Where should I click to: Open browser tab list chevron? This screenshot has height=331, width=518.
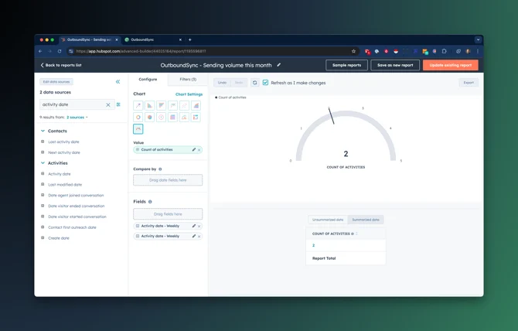478,39
